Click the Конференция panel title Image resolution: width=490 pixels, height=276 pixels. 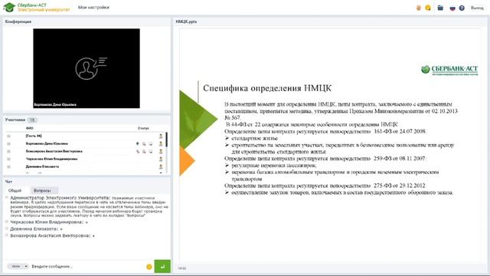[x=18, y=21]
